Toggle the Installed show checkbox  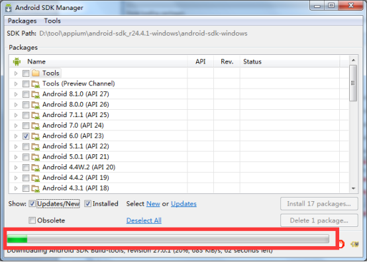coord(87,204)
